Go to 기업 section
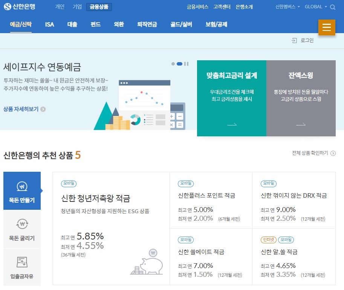The height and width of the screenshot is (290, 344). (x=77, y=7)
